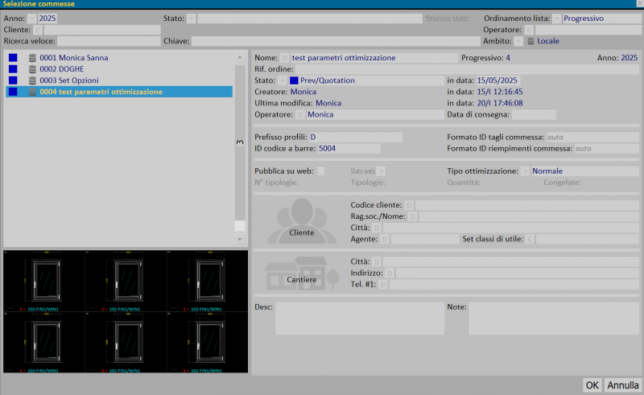Select 0001 Monica Sanna in the list
644x395 pixels.
click(119, 58)
